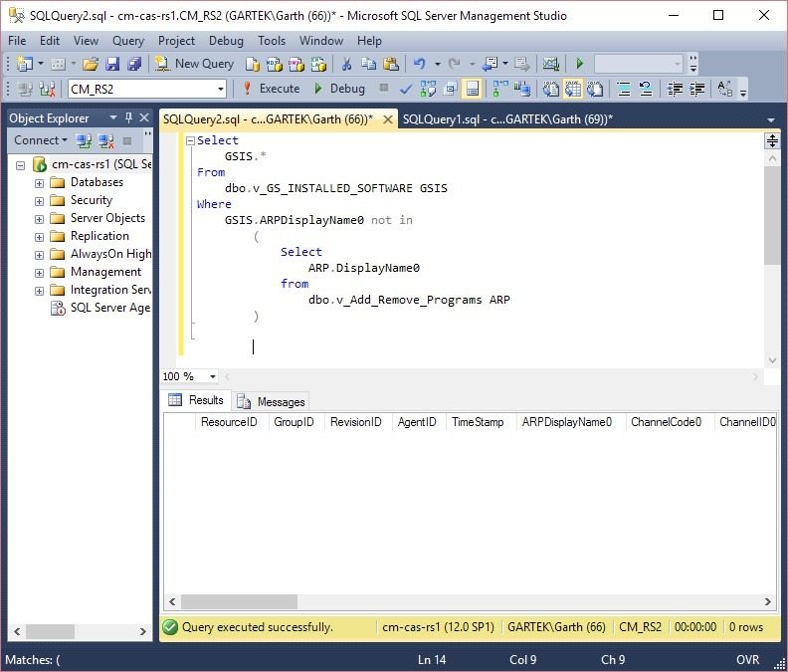Toggle Results to Grid mode

tap(573, 89)
